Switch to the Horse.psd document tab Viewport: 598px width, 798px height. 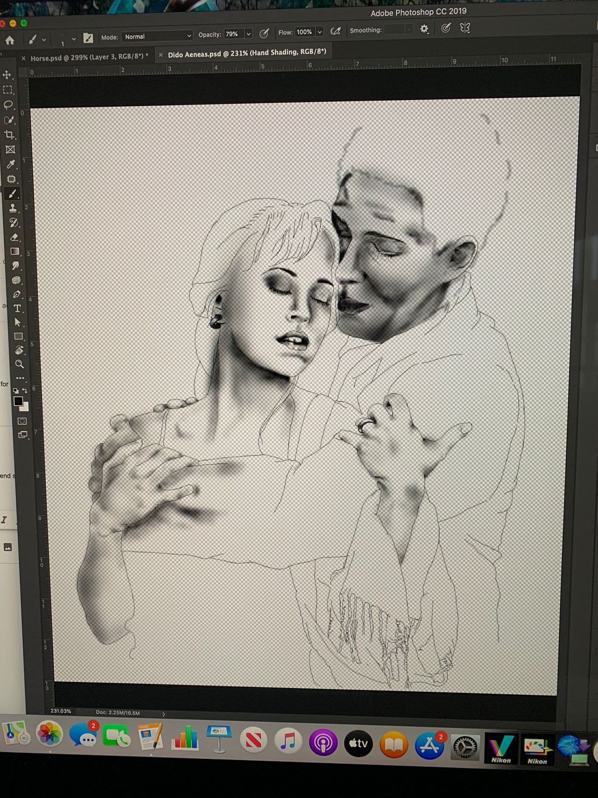[x=89, y=57]
